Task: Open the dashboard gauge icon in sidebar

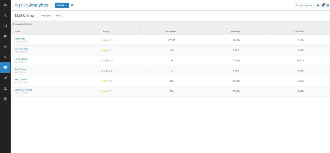Action: point(5,5)
